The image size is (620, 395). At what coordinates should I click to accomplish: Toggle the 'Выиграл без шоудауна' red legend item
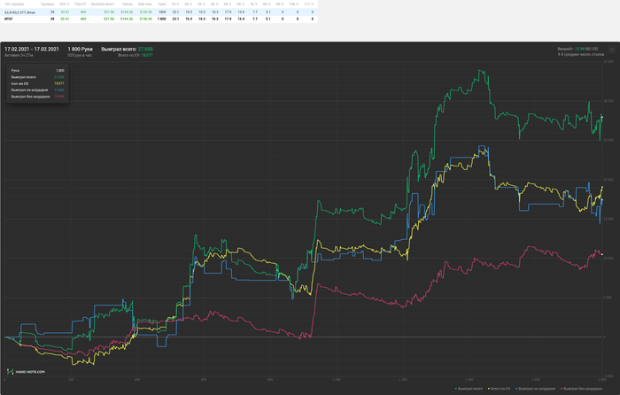point(581,389)
